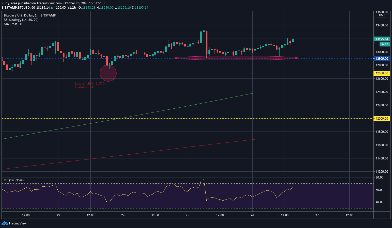Select the yellow 12680.00 horizontal line label
The image size is (392, 228).
[382, 73]
